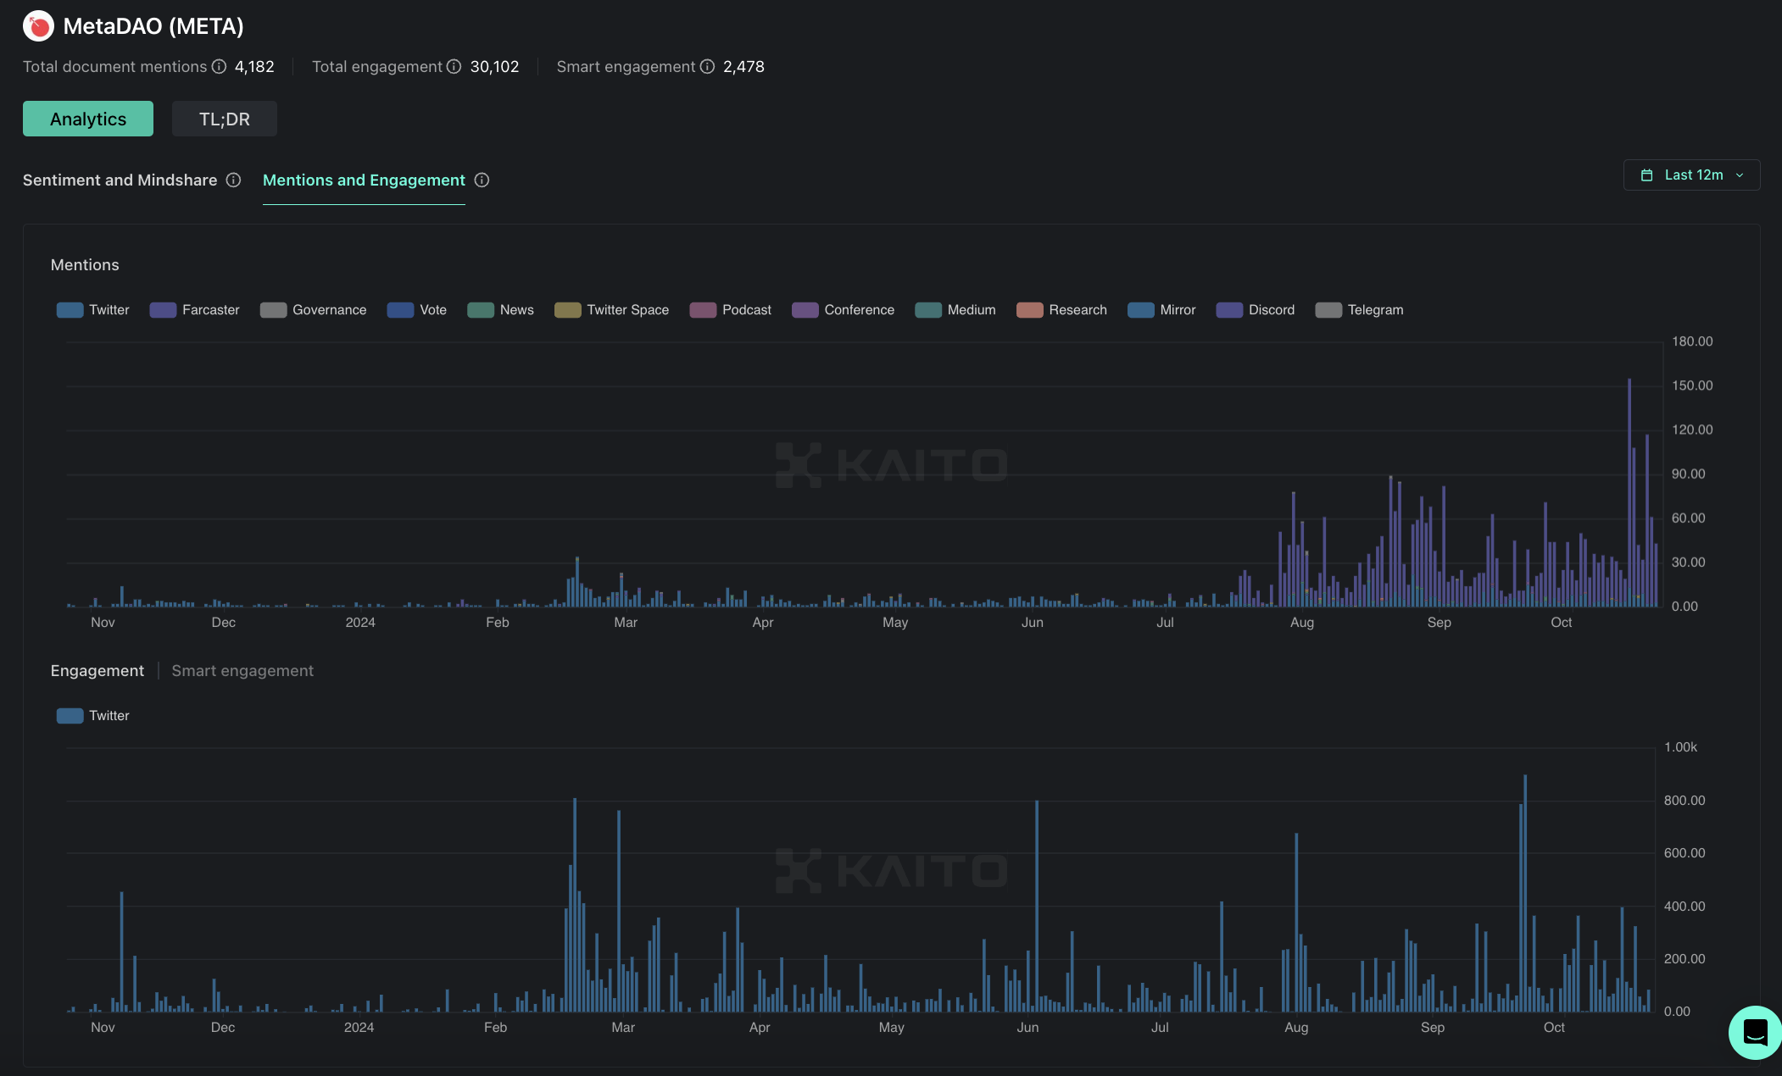Toggle Farcaster series in Mentions legend
The width and height of the screenshot is (1782, 1076).
(x=195, y=310)
